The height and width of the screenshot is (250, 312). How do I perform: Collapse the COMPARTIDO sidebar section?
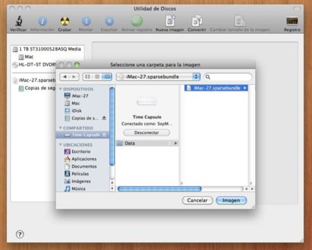coord(60,128)
